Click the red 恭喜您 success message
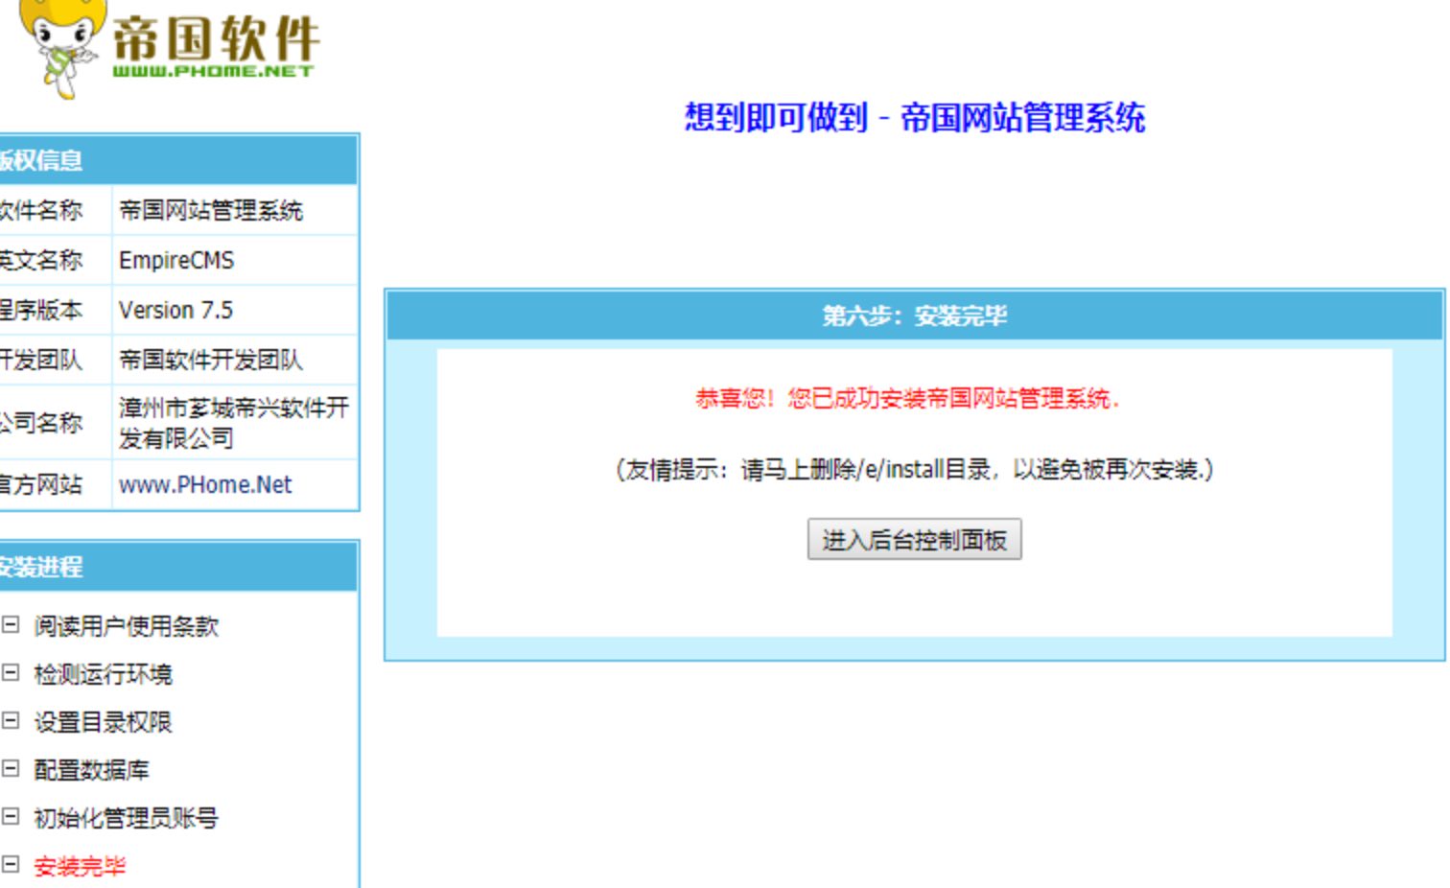The width and height of the screenshot is (1450, 888). (907, 398)
